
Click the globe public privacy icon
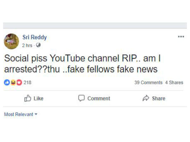point(38,45)
